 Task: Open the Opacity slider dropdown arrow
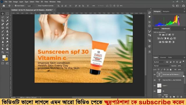[x=183, y=66]
